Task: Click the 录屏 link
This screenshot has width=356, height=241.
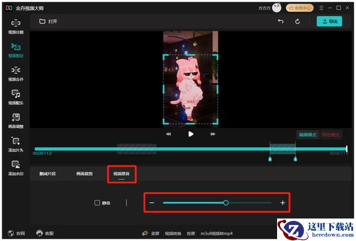Action: coord(155,233)
